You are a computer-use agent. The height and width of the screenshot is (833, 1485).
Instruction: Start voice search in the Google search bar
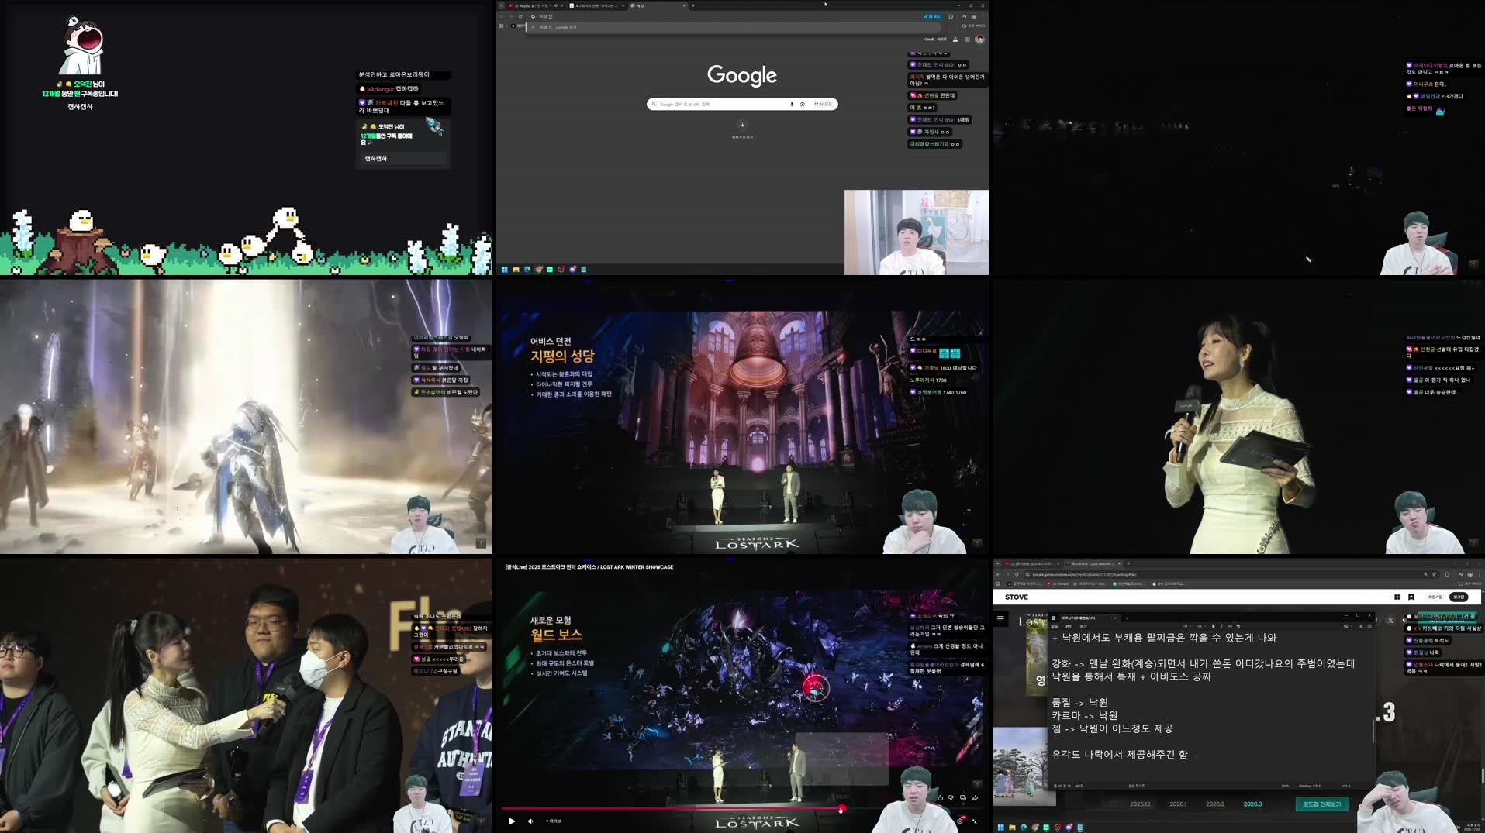791,104
